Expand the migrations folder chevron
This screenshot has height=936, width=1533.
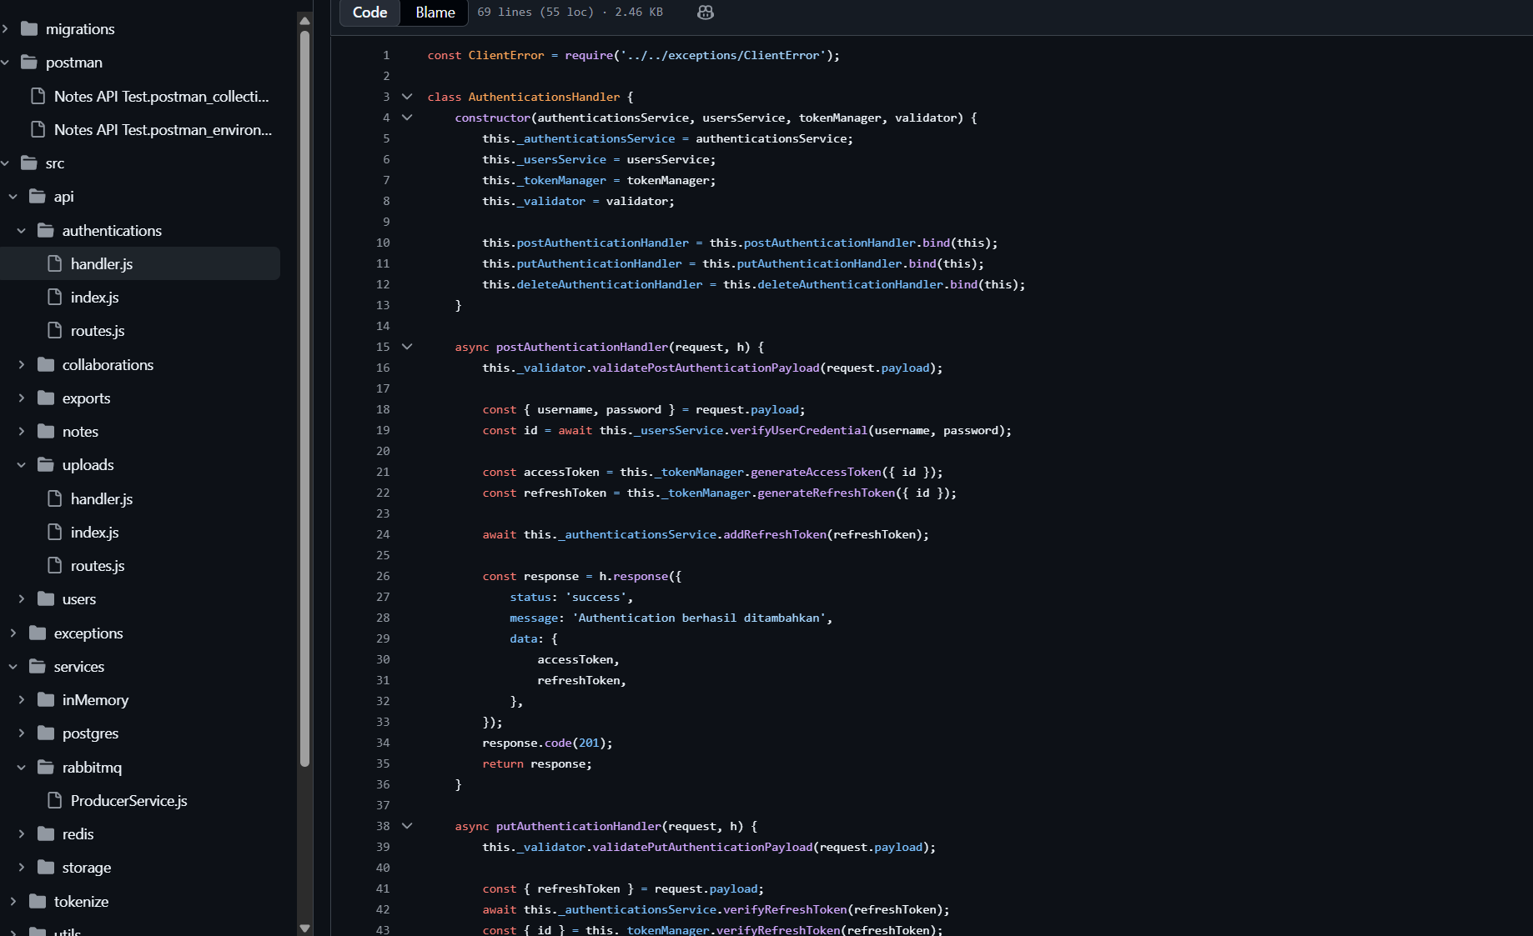click(x=5, y=29)
